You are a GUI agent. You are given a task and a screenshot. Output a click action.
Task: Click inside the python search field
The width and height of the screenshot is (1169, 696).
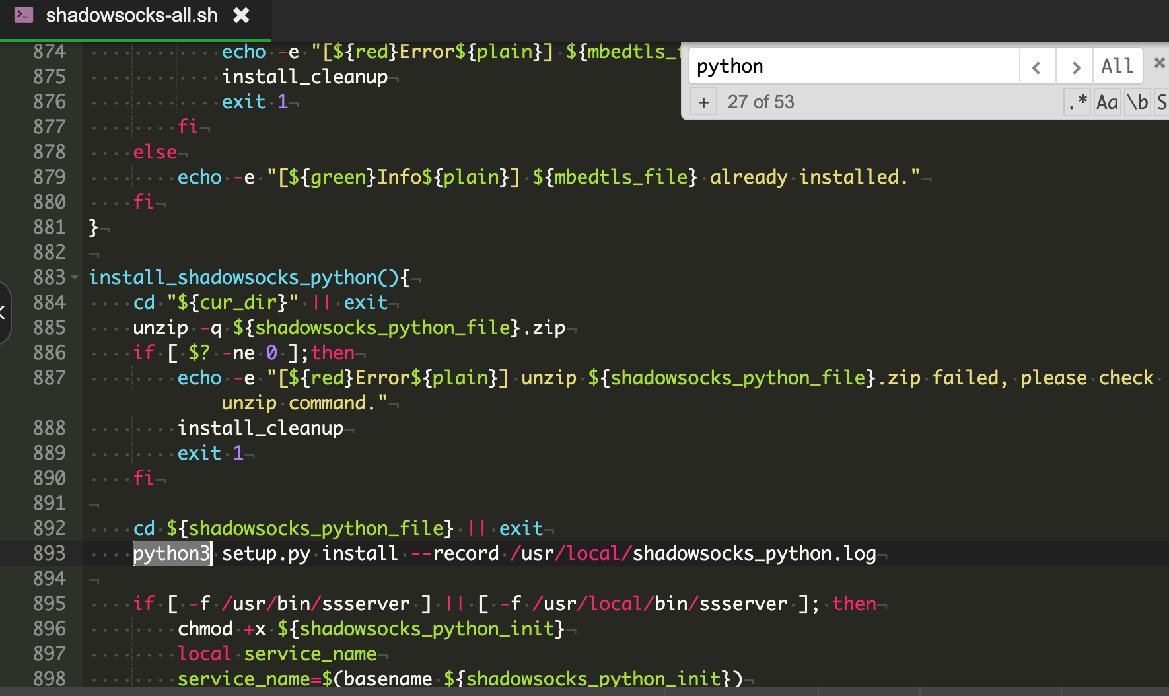(852, 66)
